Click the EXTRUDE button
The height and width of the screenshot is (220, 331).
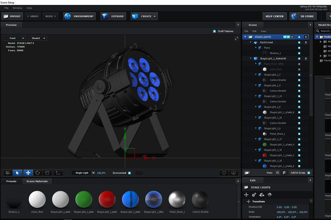113,16
